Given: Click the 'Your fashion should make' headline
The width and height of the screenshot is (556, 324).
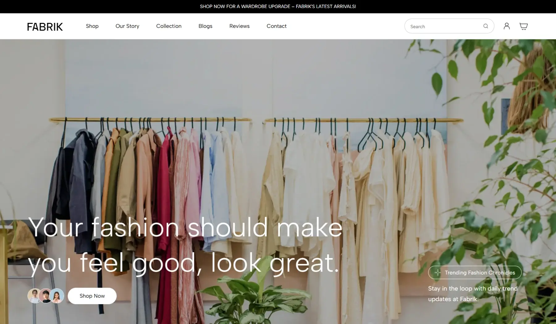Looking at the screenshot, I should (x=185, y=228).
